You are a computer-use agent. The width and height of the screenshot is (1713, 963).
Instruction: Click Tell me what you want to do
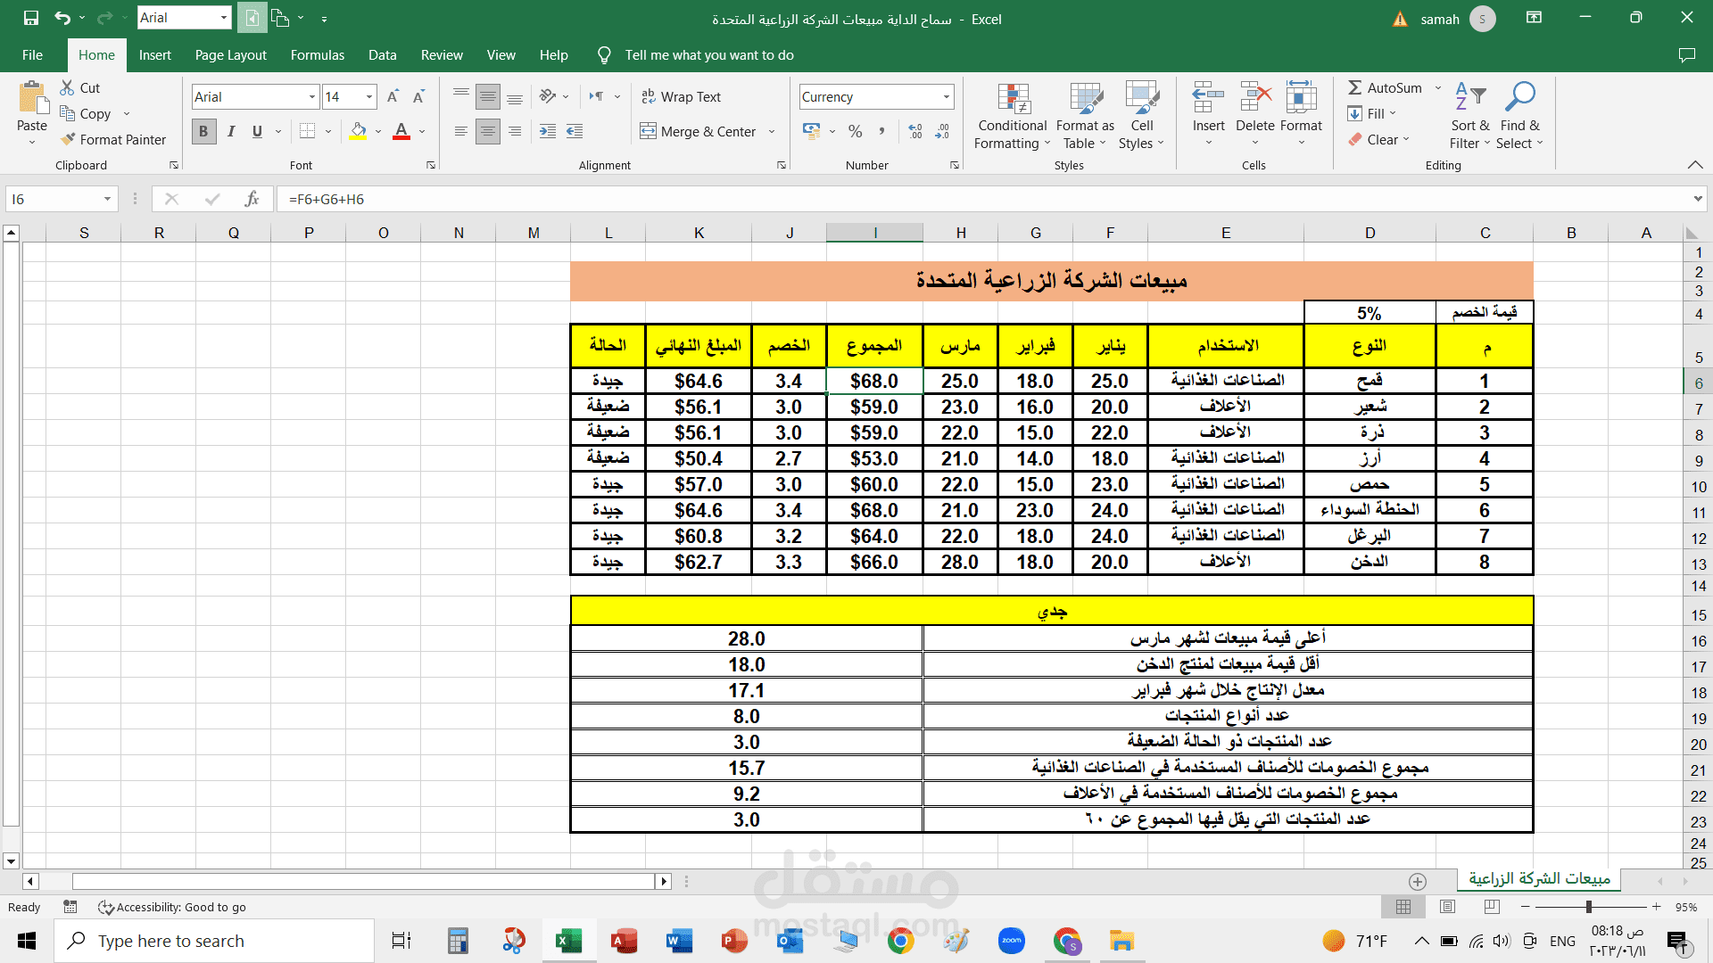(708, 54)
